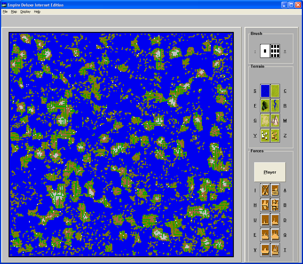Click the Help menu
This screenshot has height=264, width=303.
37,12
